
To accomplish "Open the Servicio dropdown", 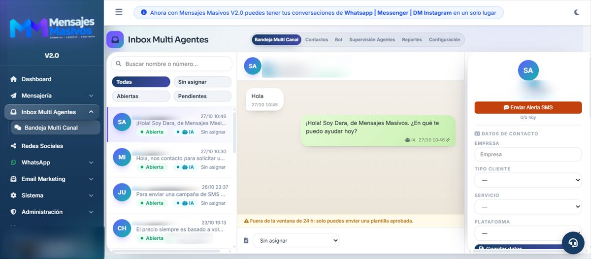I will click(528, 207).
